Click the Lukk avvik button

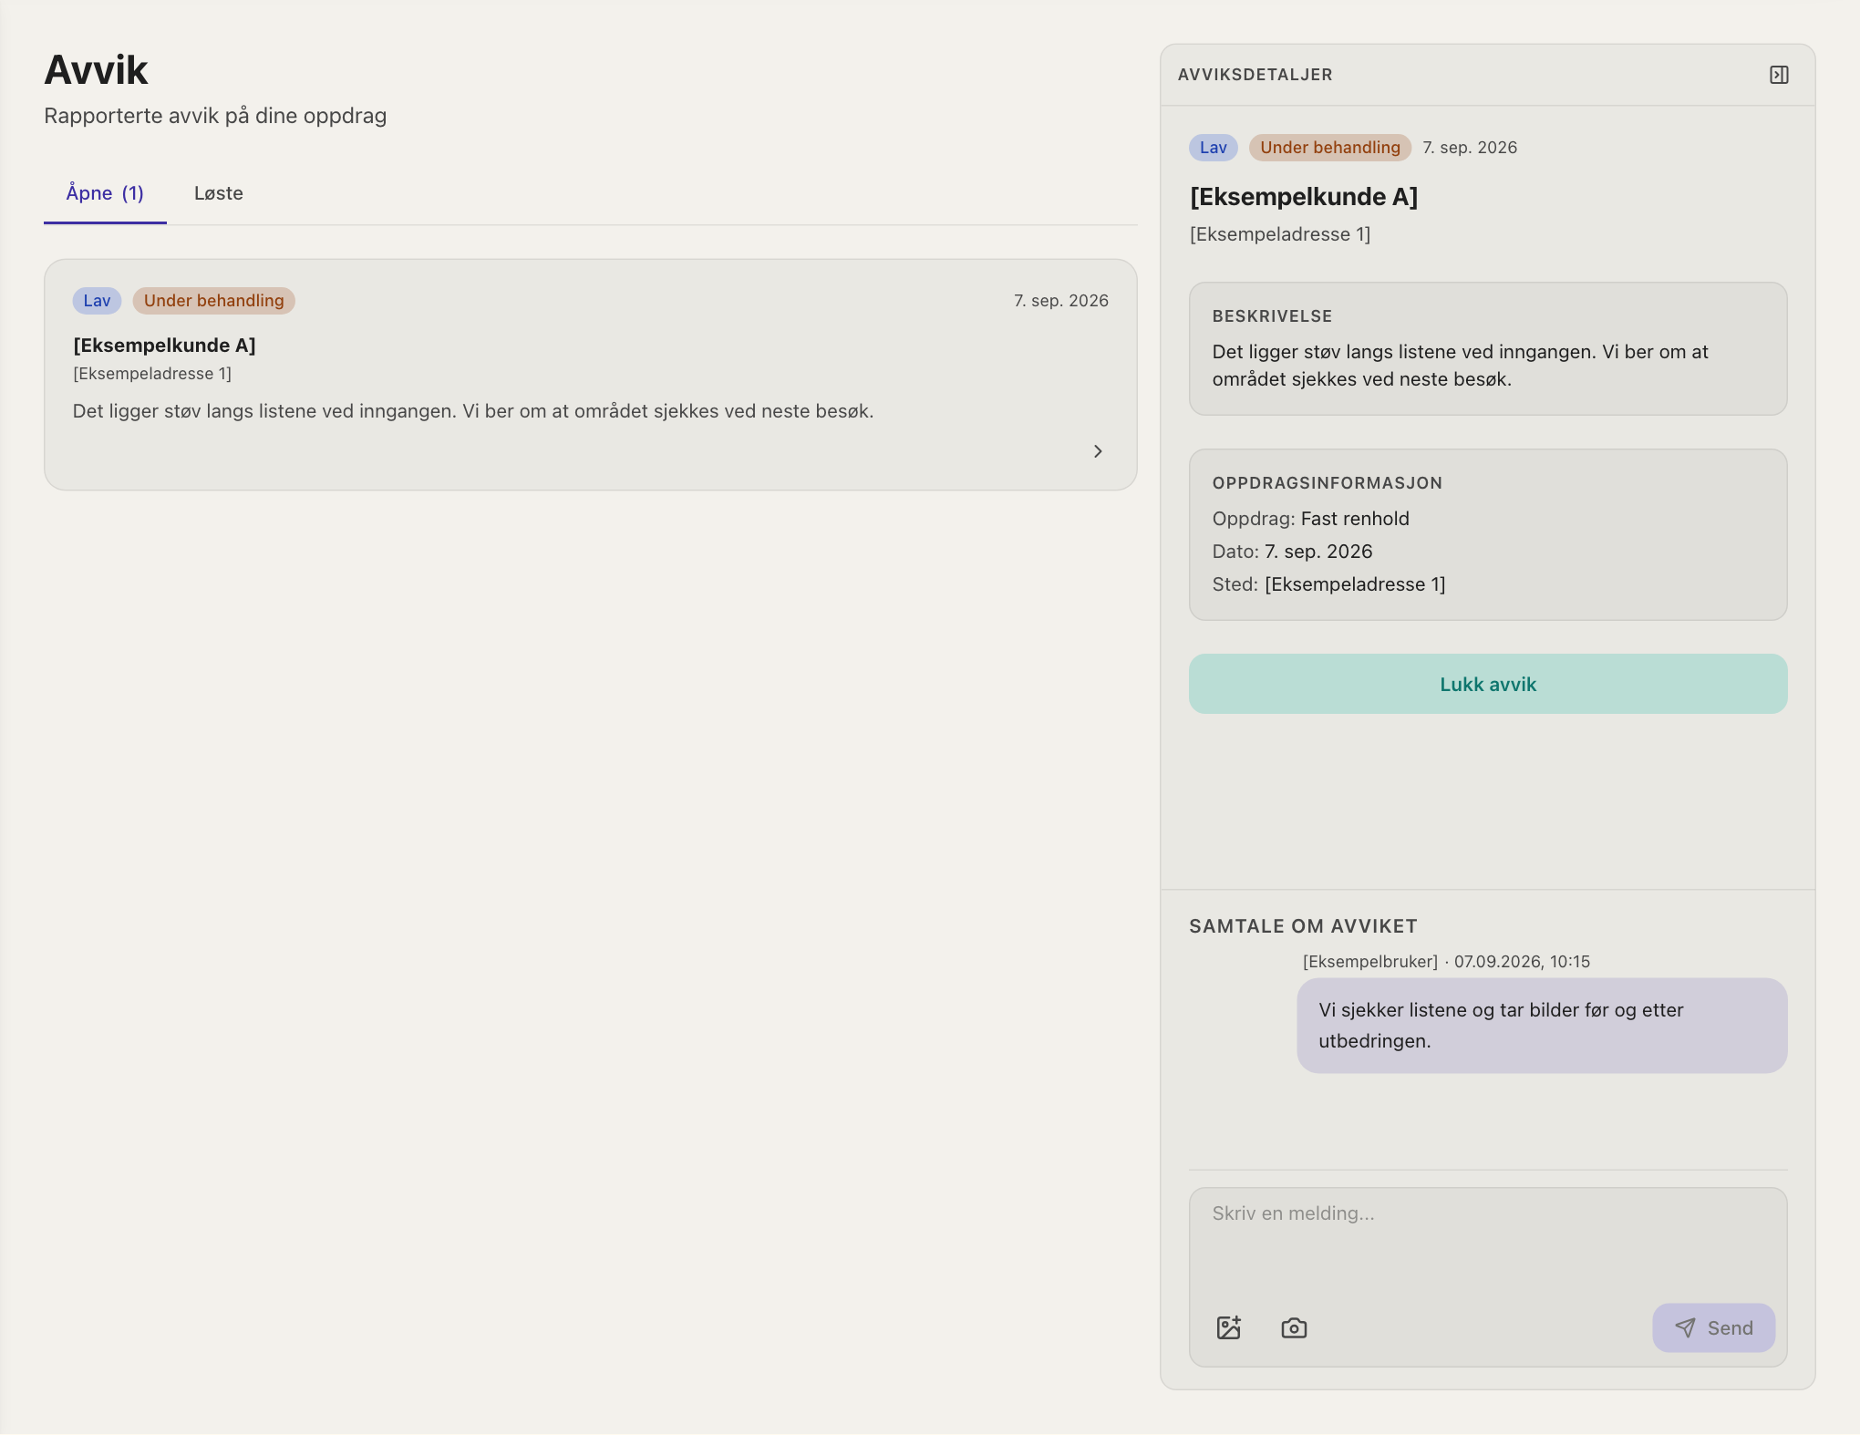tap(1488, 684)
